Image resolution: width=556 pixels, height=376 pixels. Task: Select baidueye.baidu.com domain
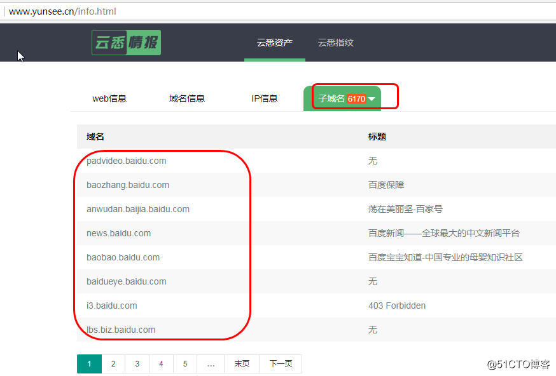pos(126,281)
